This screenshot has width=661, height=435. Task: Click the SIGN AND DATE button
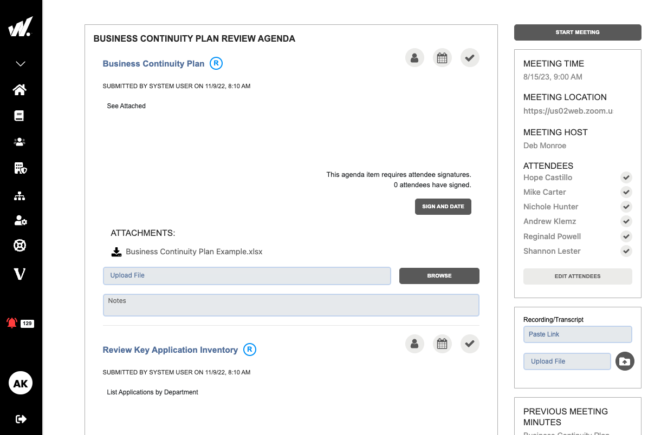pyautogui.click(x=443, y=206)
